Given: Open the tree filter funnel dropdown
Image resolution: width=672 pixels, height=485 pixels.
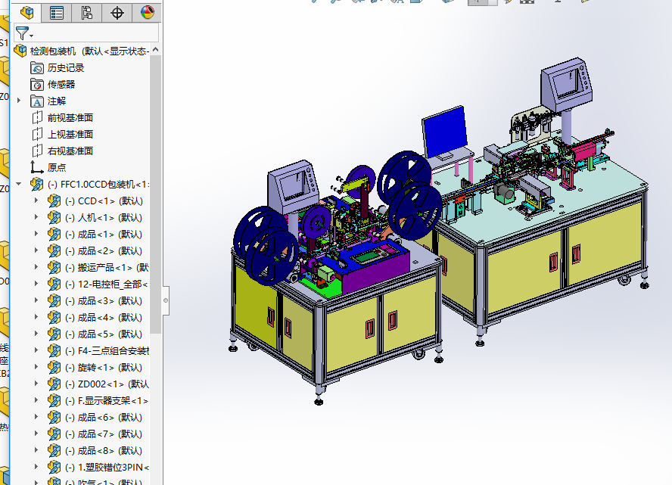Looking at the screenshot, I should point(23,33).
